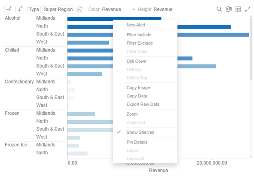Screen dimensions: 254x178
Task: Click the sort horizontally icon in toolbar
Action: point(8,9)
